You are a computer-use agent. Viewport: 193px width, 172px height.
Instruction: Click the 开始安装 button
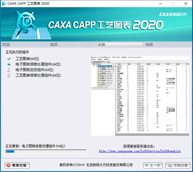(x=178, y=165)
